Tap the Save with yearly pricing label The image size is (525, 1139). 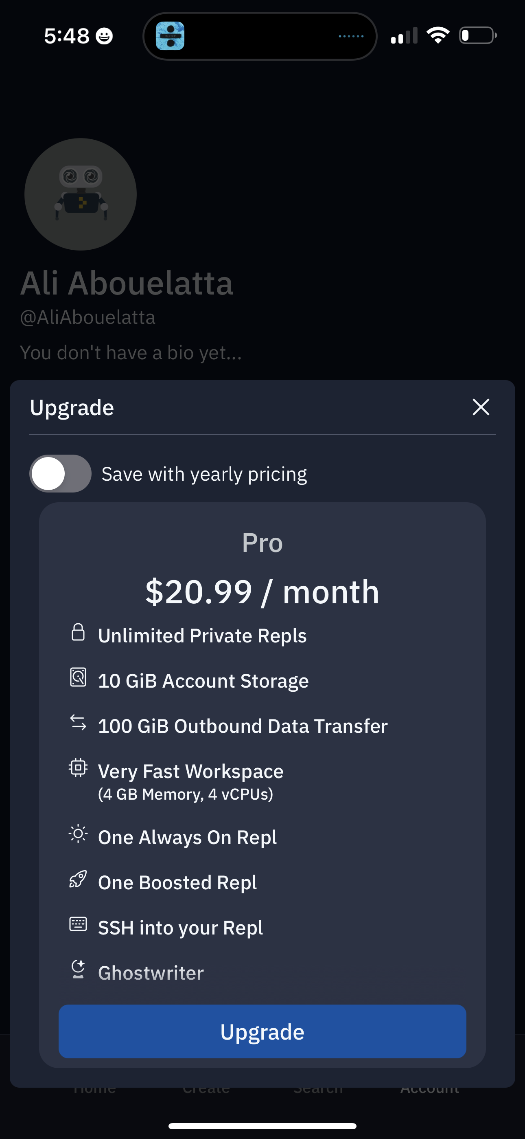point(204,474)
